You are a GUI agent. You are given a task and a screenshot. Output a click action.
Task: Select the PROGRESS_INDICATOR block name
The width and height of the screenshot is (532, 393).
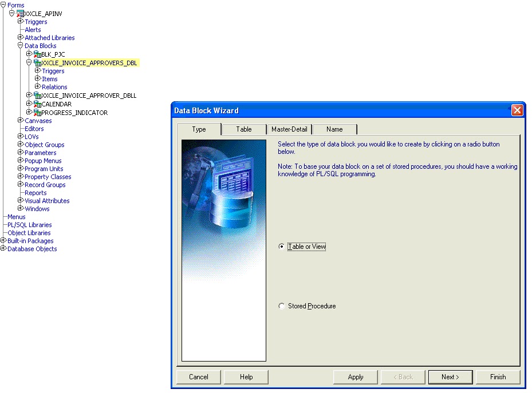[74, 113]
